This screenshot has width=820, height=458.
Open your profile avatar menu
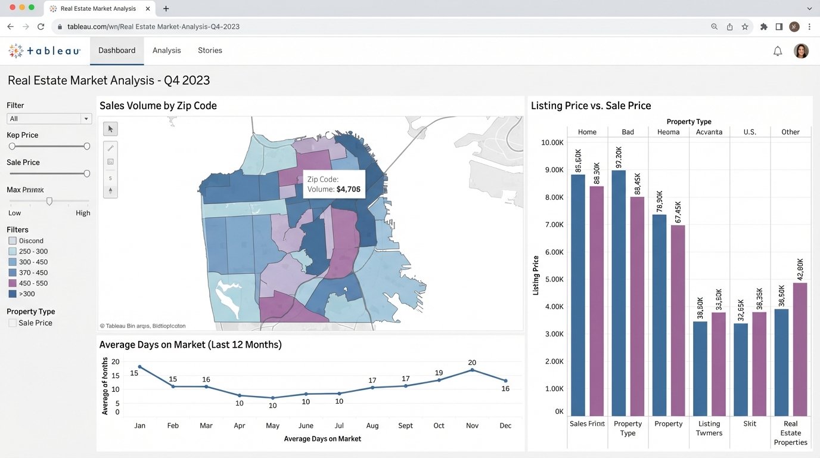point(801,51)
